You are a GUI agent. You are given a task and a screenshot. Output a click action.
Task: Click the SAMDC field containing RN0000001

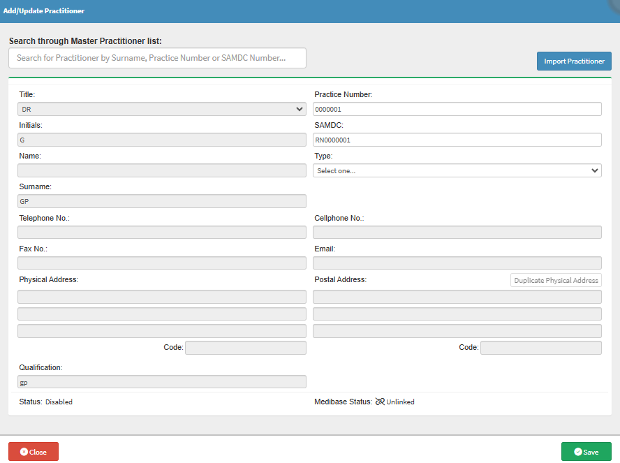click(x=457, y=140)
